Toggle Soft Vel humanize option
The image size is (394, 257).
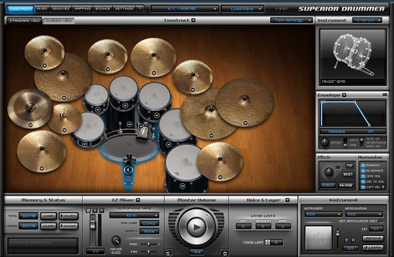pyautogui.click(x=363, y=187)
